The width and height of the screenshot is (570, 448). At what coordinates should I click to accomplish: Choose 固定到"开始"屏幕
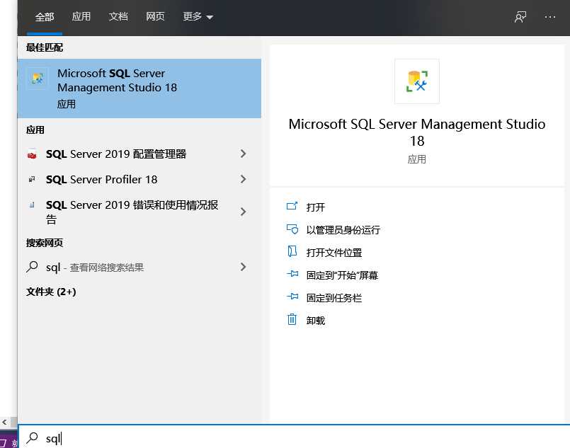(x=342, y=275)
